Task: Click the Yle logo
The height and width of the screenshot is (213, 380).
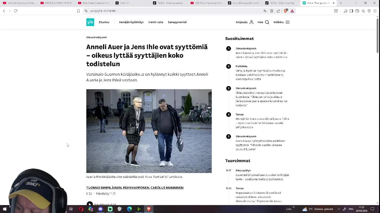Action: [90, 22]
